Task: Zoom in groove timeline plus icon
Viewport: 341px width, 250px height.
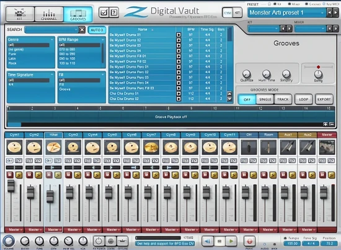Action: (x=325, y=124)
